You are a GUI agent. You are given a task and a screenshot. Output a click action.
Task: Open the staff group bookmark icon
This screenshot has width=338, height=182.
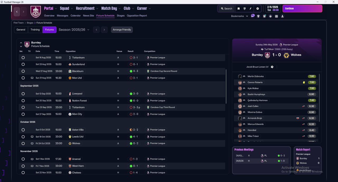pyautogui.click(x=270, y=16)
